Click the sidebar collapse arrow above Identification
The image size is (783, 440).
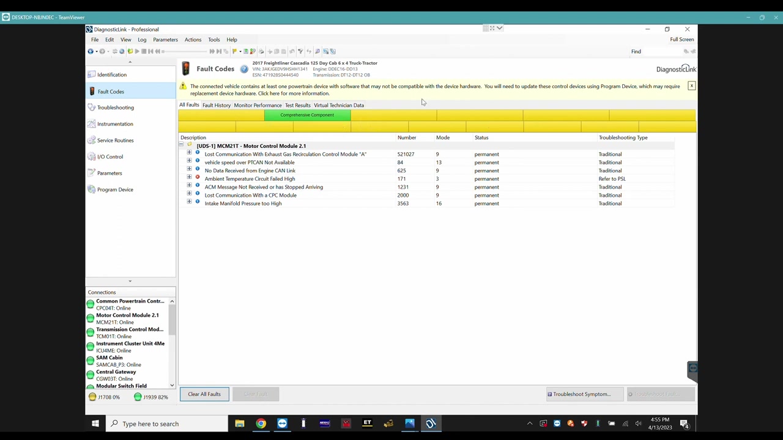point(130,62)
